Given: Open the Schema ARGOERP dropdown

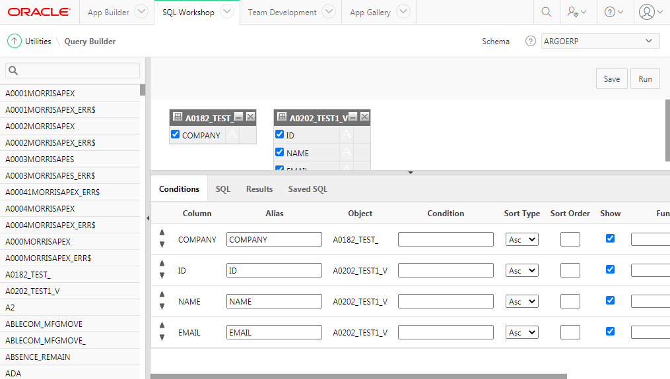Looking at the screenshot, I should coord(600,41).
